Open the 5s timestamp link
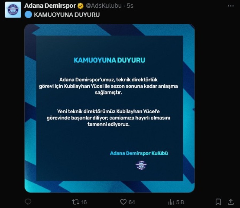The image size is (240, 208). (130, 6)
